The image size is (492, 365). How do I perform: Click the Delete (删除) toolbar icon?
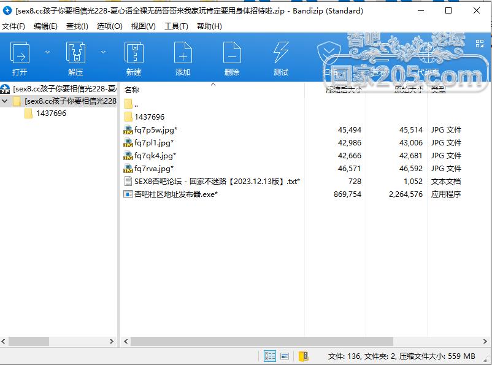pyautogui.click(x=232, y=53)
